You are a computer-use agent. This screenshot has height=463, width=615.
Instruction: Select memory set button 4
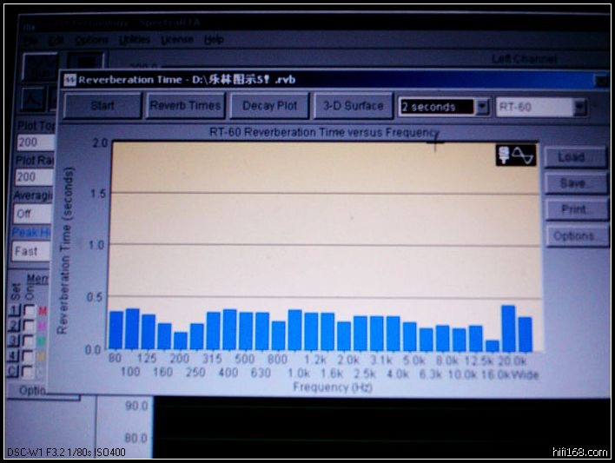point(14,356)
